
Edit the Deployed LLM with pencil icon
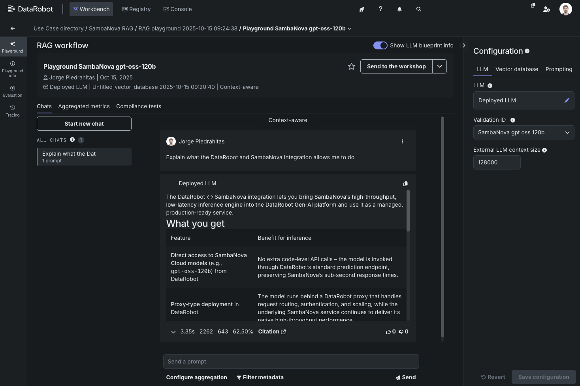pyautogui.click(x=567, y=100)
